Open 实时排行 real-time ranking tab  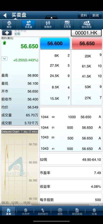[x=43, y=211]
